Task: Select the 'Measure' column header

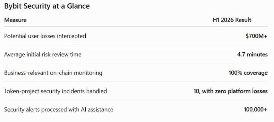Action: tap(15, 20)
